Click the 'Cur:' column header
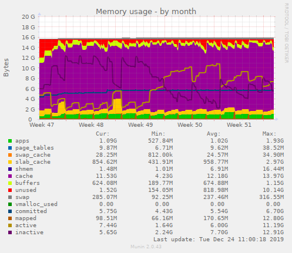Image resolution: width=292 pixels, height=253 pixels. point(103,134)
